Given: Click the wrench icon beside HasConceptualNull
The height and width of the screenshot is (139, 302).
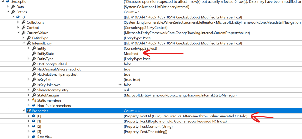Looking at the screenshot, I should pos(34,64).
